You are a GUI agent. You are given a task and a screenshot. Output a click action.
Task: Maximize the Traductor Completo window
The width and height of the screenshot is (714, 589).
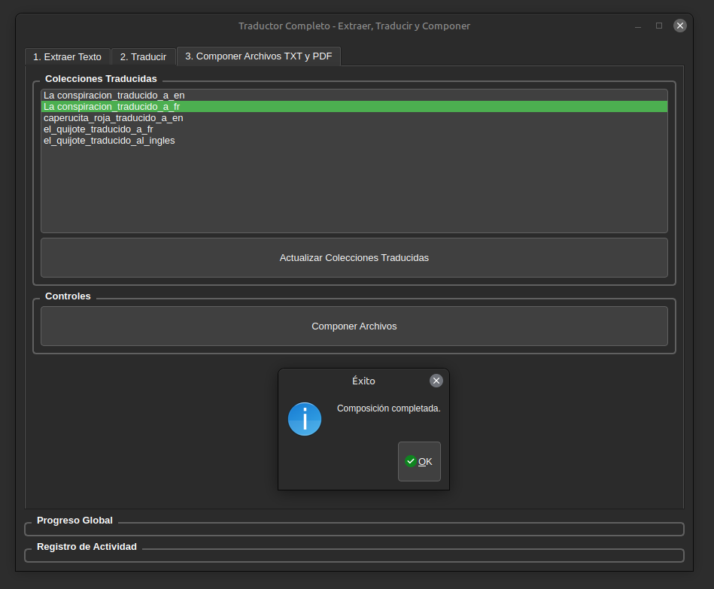pos(659,26)
